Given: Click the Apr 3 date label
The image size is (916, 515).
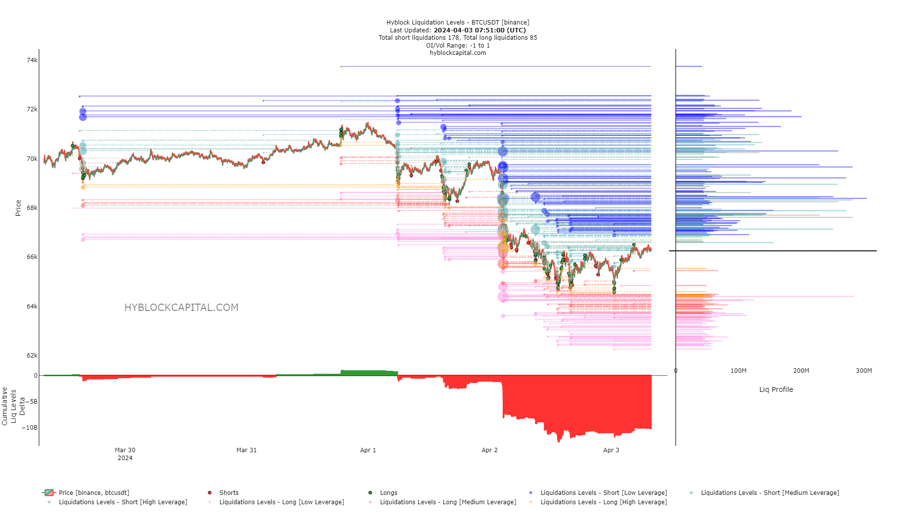Looking at the screenshot, I should tap(611, 450).
